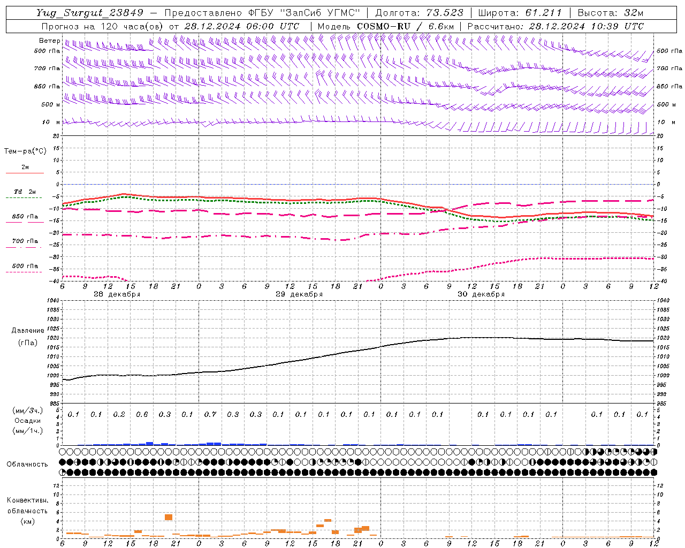This screenshot has width=685, height=548.
Task: Click the 0.2 precipitation value
Action: (x=119, y=414)
